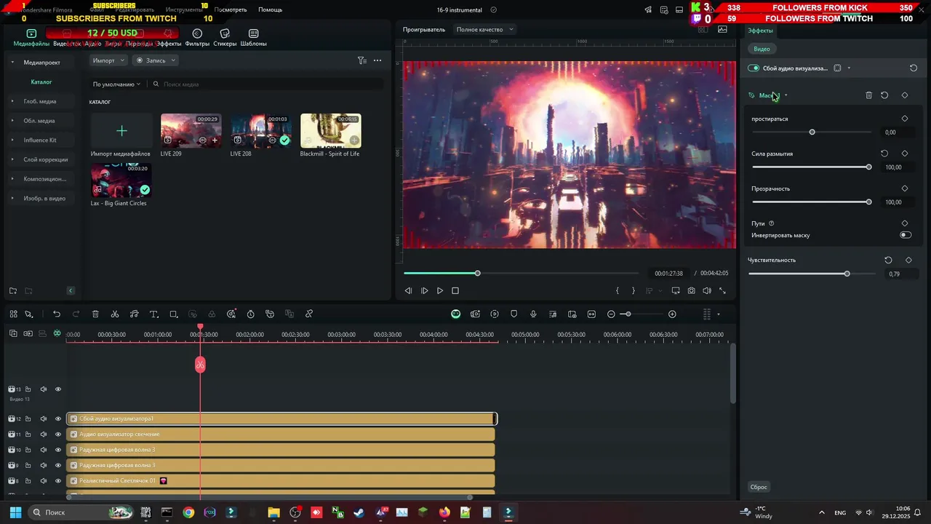The height and width of the screenshot is (524, 931).
Task: Expand Слой коррекции tree item
Action: point(12,159)
